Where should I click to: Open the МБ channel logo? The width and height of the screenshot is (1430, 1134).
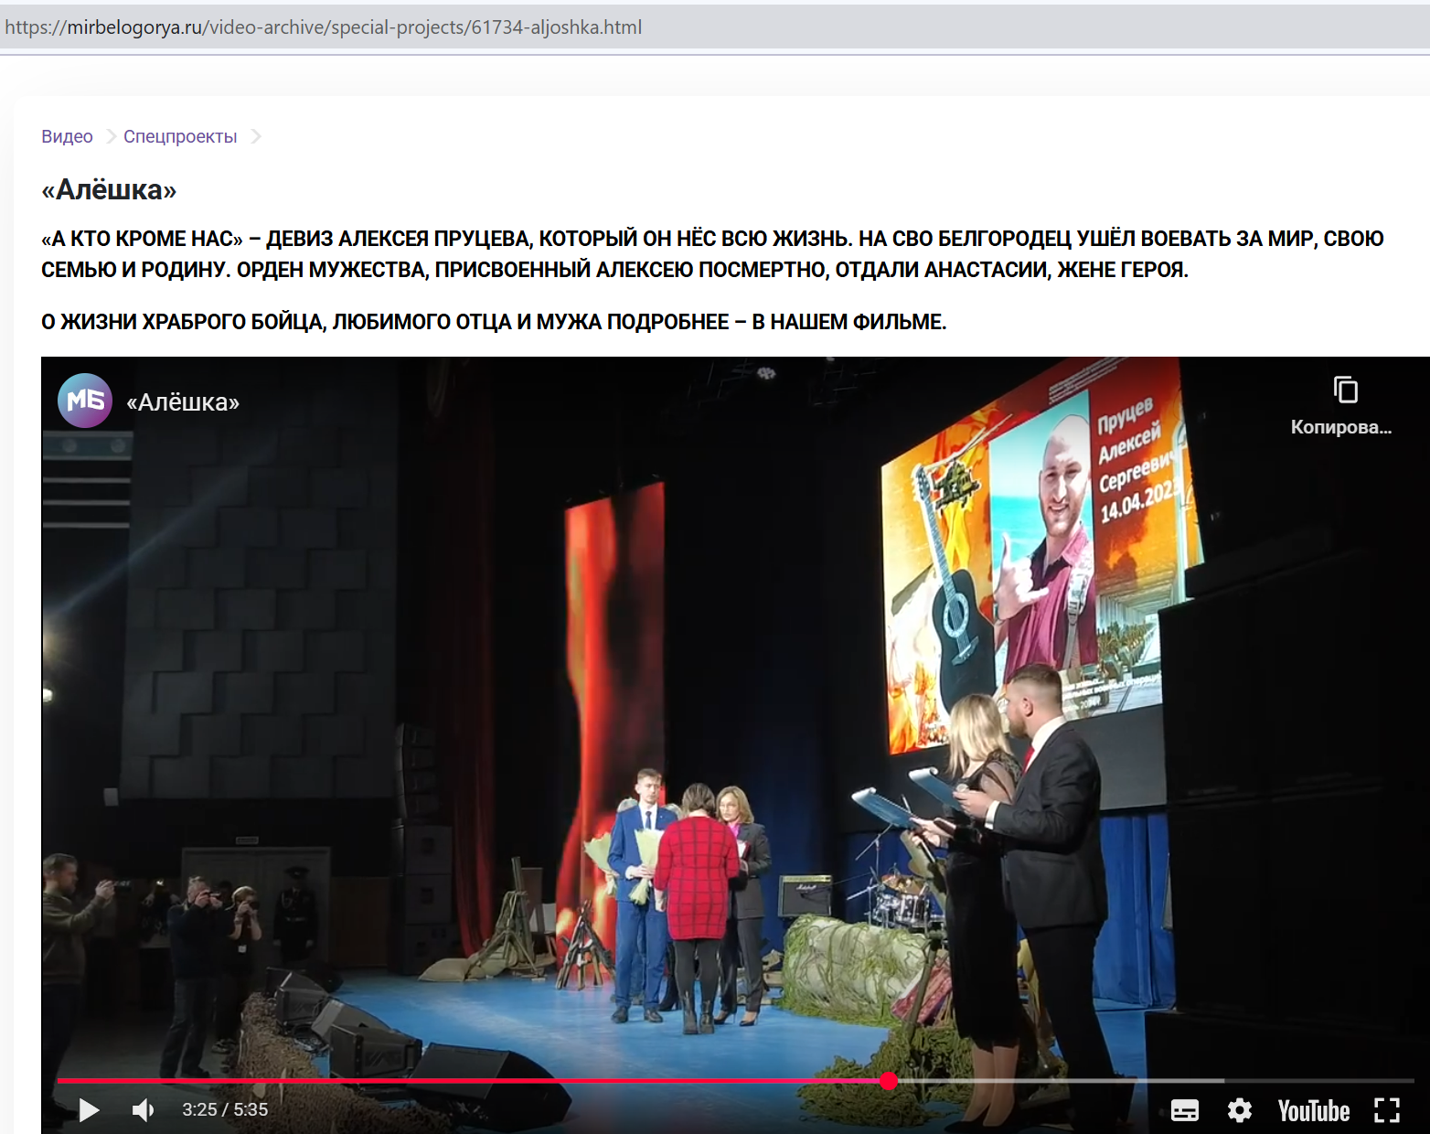(x=85, y=401)
